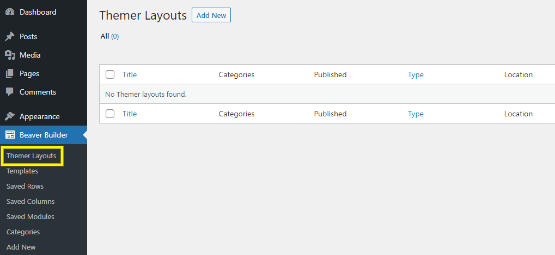This screenshot has width=555, height=255.
Task: Sort by Type in table footer
Action: pos(416,114)
